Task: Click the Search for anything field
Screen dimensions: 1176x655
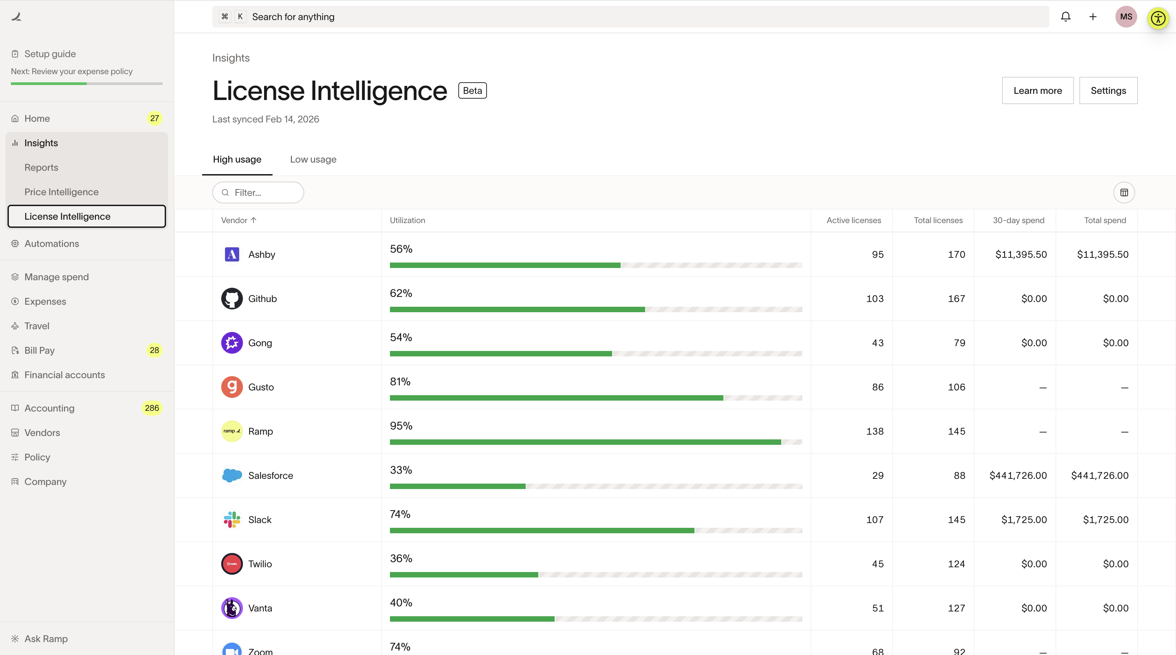Action: pos(631,17)
